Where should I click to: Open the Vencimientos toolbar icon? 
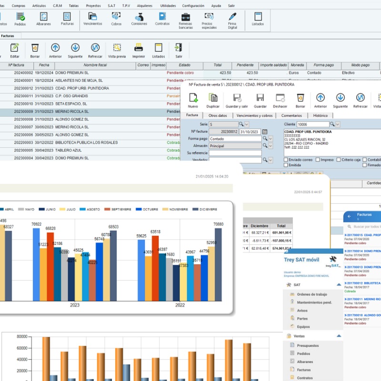[x=92, y=19]
